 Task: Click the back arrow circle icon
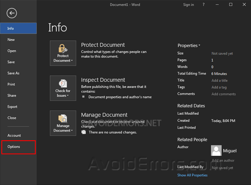pyautogui.click(x=11, y=13)
